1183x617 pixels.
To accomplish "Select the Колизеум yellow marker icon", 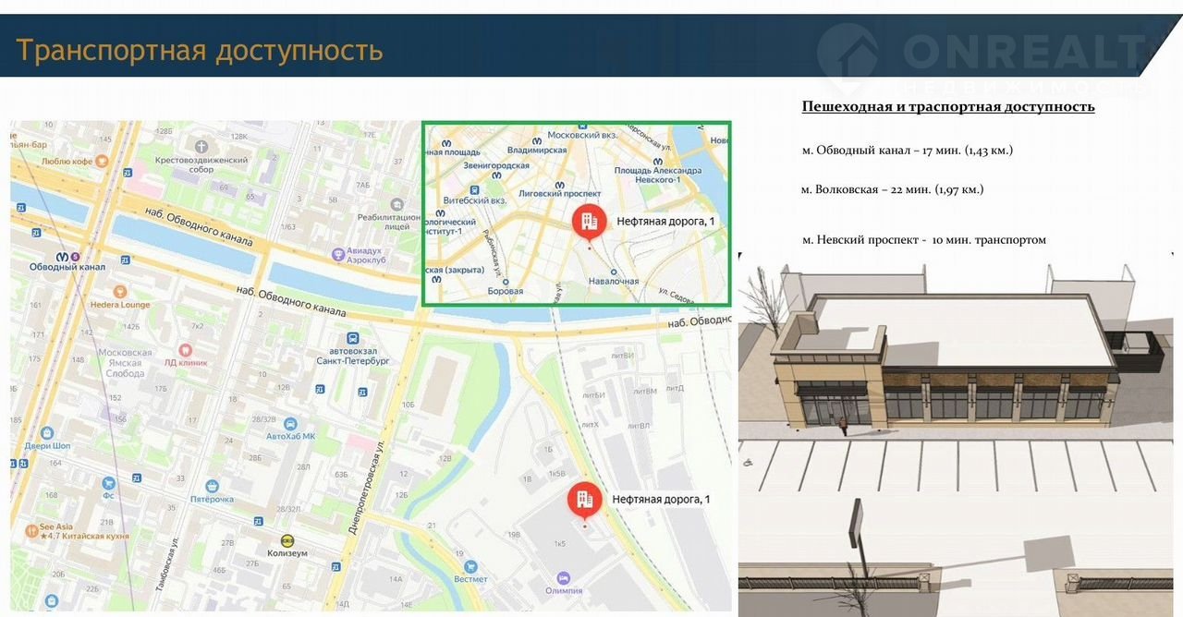I will click(x=288, y=540).
